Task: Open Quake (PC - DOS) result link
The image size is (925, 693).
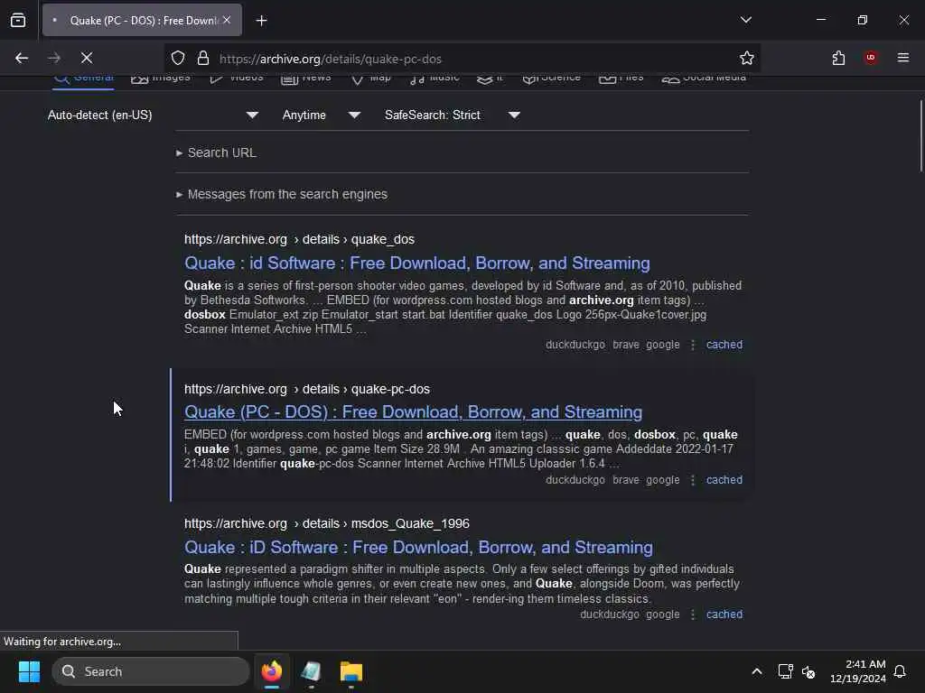Action: point(413,411)
